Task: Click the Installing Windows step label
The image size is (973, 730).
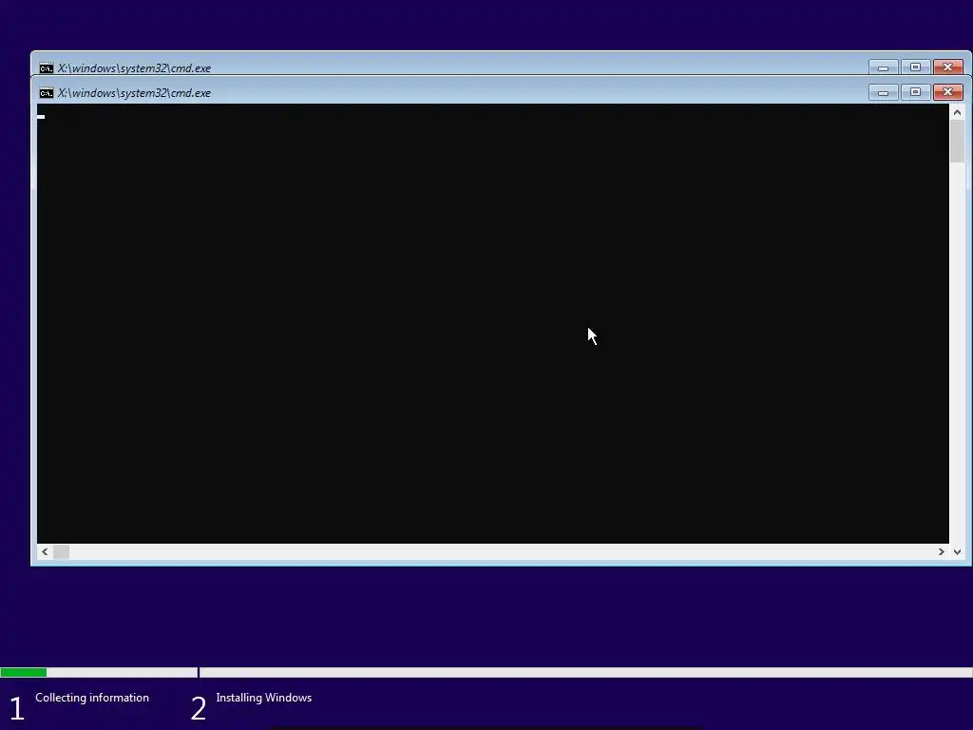Action: pos(264,698)
